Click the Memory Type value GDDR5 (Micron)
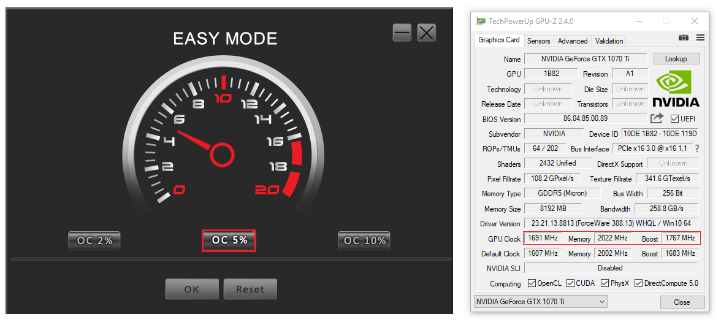Screen dimensions: 721x322 (x=562, y=193)
